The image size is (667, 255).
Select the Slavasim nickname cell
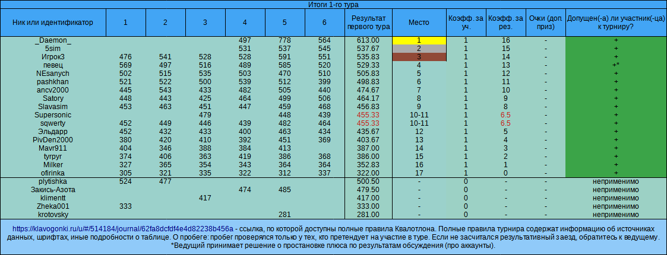click(53, 107)
